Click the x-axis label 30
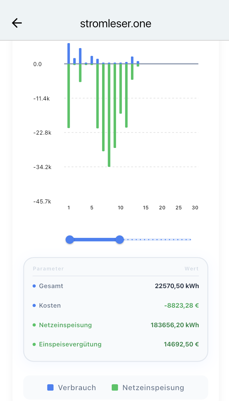The height and width of the screenshot is (401, 229). (195, 208)
